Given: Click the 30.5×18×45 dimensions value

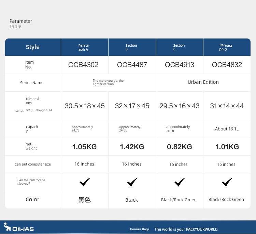Looking at the screenshot, I should click(x=85, y=106).
